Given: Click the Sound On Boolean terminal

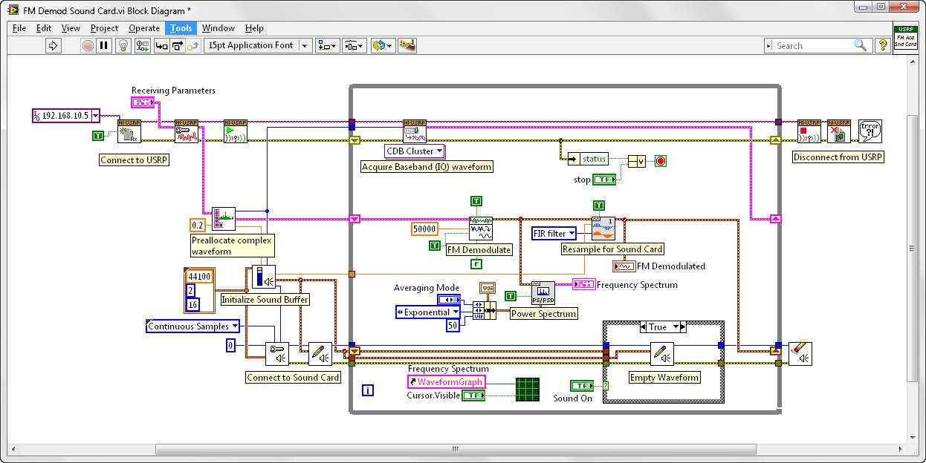Looking at the screenshot, I should 582,385.
